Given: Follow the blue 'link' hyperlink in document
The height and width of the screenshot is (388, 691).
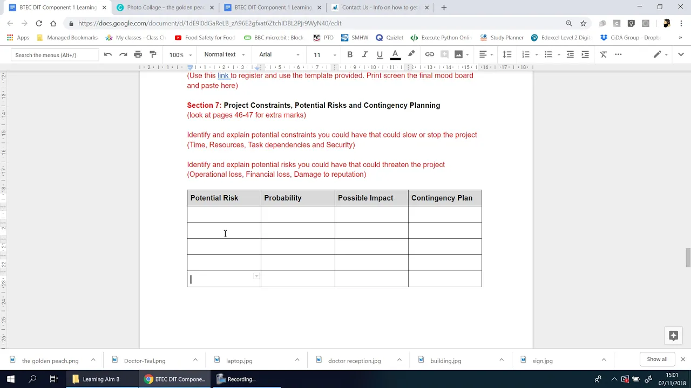Looking at the screenshot, I should 223,75.
